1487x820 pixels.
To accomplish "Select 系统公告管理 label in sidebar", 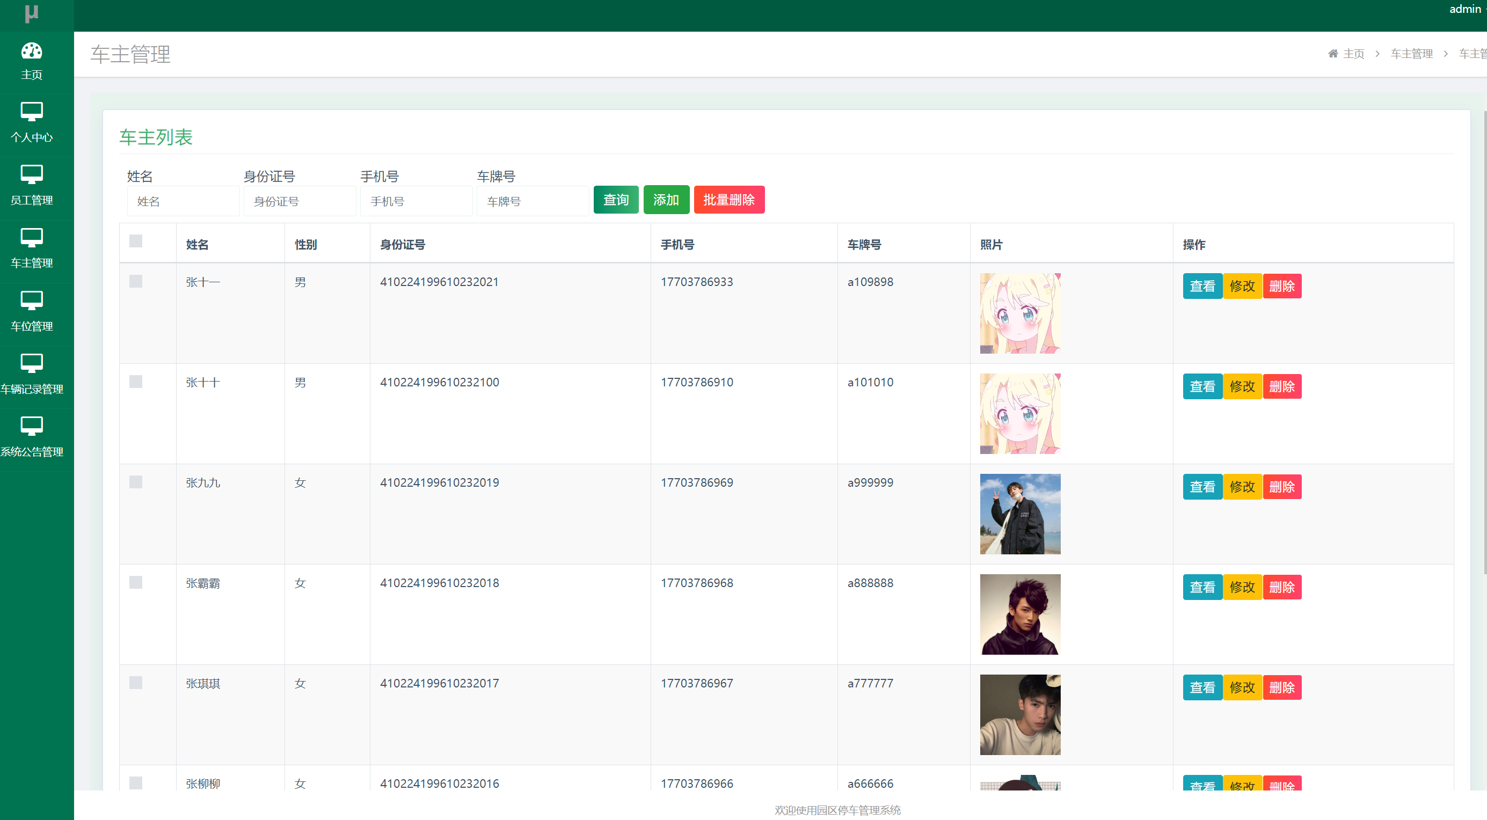I will (x=32, y=452).
